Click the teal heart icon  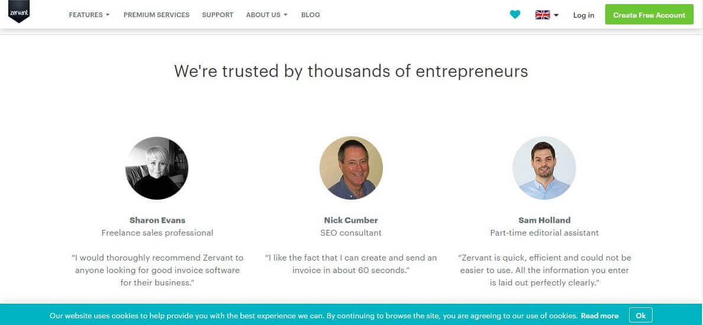[x=515, y=15]
